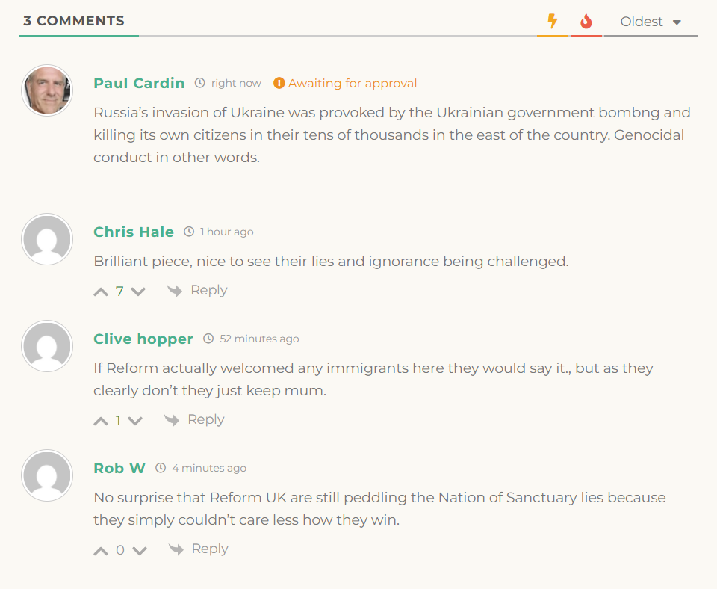Click the flame hottest comments icon
717x589 pixels.
click(x=586, y=22)
